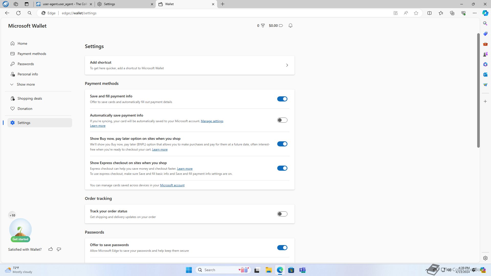491x276 pixels.
Task: Click Learn more beside Express checkout
Action: [x=185, y=169]
